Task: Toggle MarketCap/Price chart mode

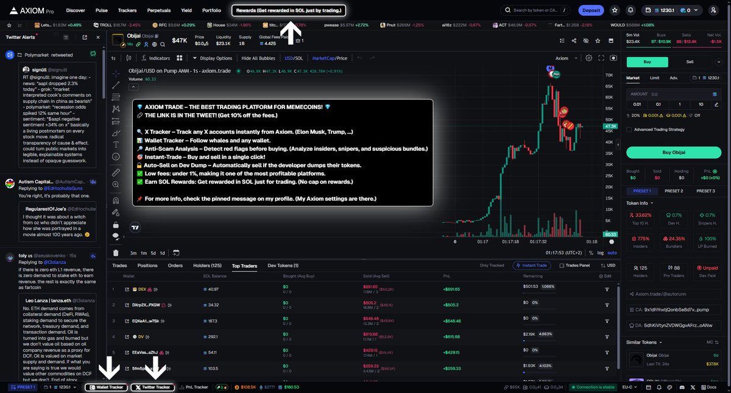Action: 330,58
